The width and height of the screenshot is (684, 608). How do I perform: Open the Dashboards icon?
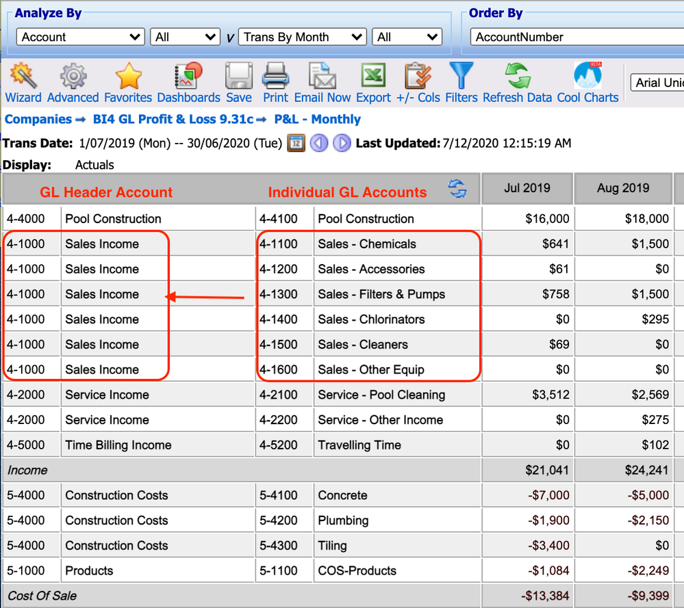click(x=188, y=76)
